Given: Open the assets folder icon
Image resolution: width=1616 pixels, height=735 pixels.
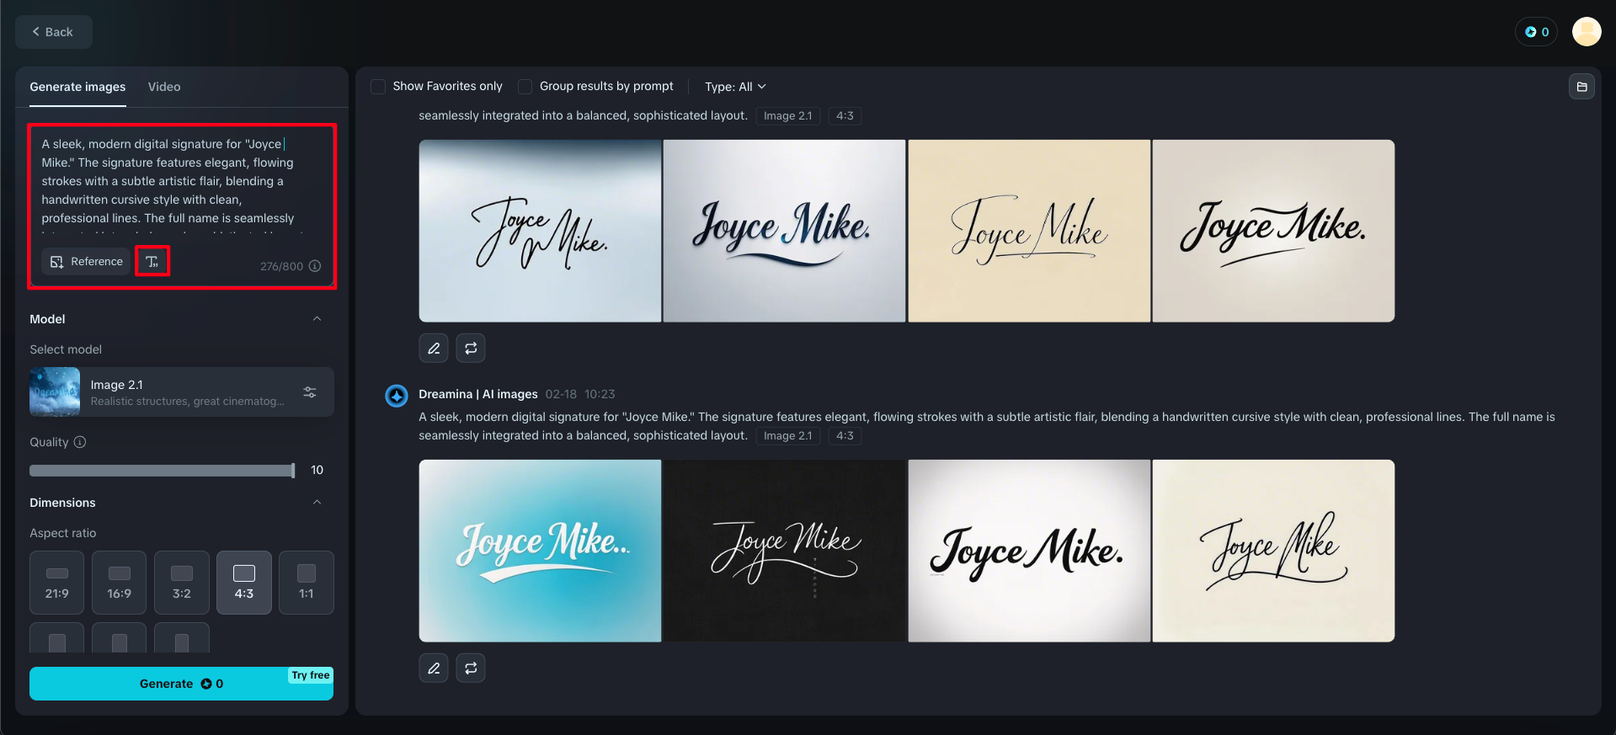Looking at the screenshot, I should click(x=1581, y=87).
